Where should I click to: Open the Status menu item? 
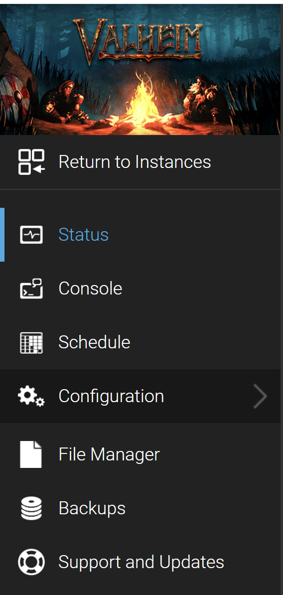pyautogui.click(x=141, y=235)
